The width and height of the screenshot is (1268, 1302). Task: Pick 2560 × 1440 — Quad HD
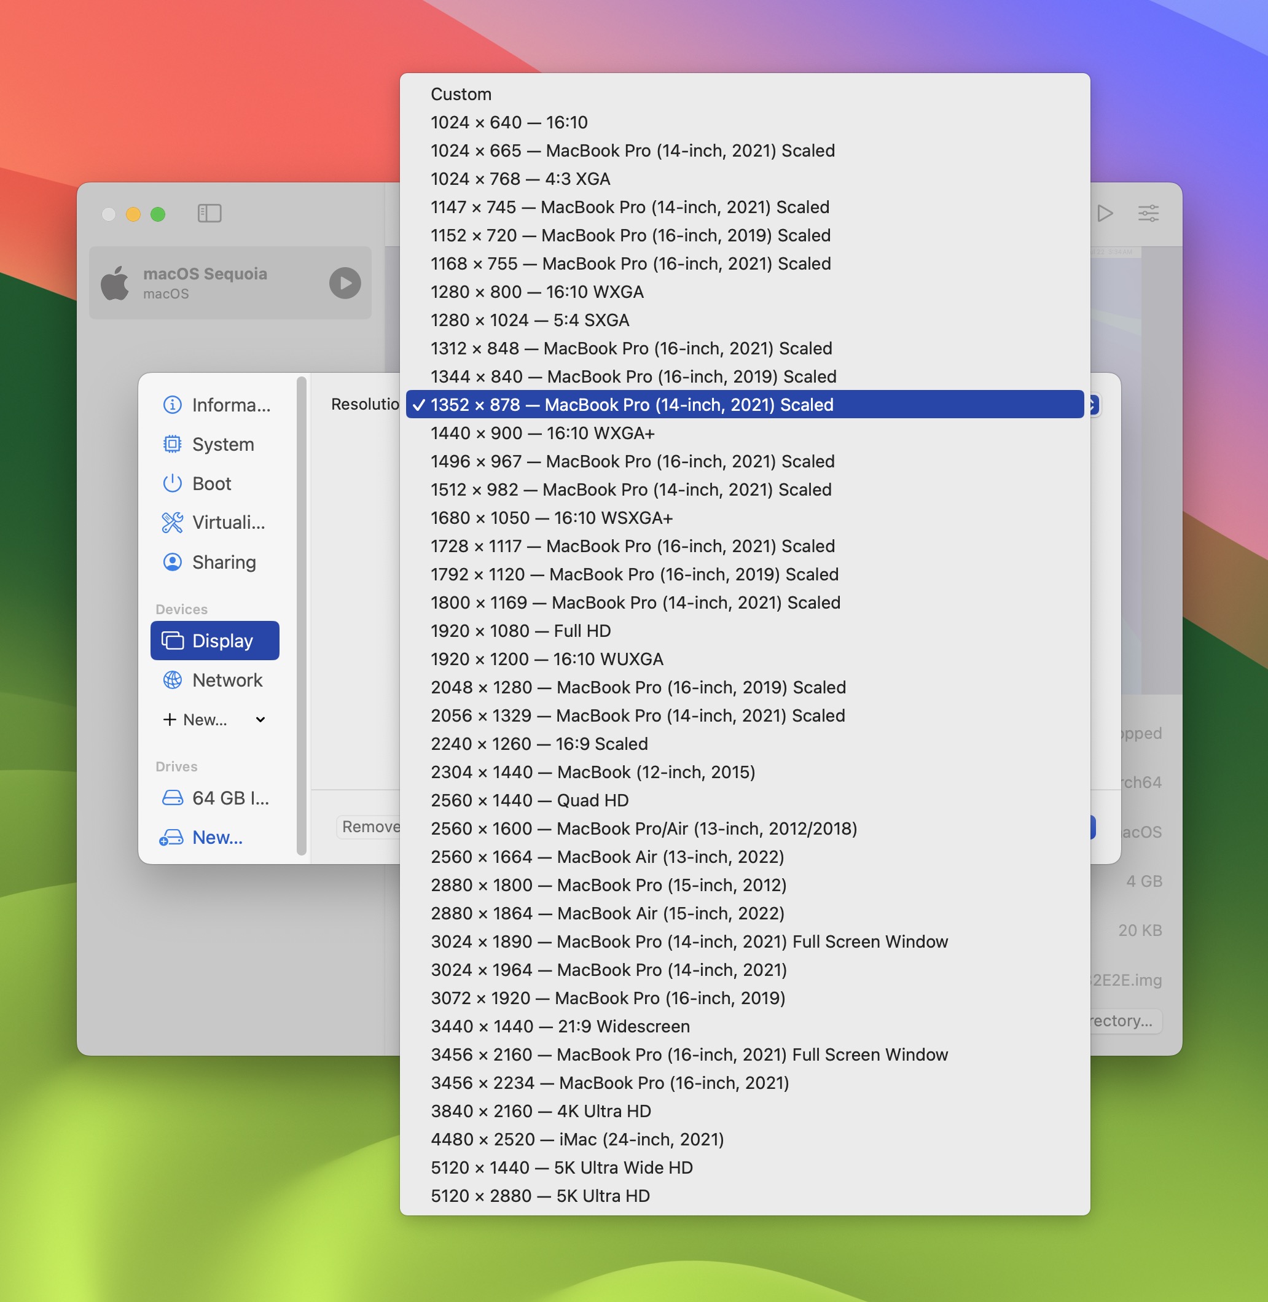pyautogui.click(x=745, y=800)
